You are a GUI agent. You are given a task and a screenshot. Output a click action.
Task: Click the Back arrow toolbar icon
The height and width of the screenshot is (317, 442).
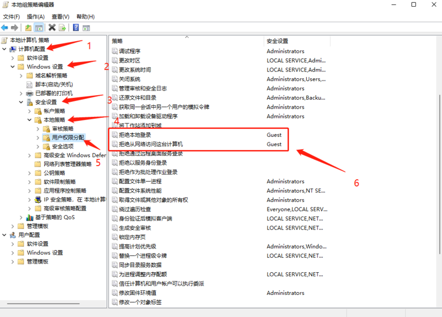point(5,28)
